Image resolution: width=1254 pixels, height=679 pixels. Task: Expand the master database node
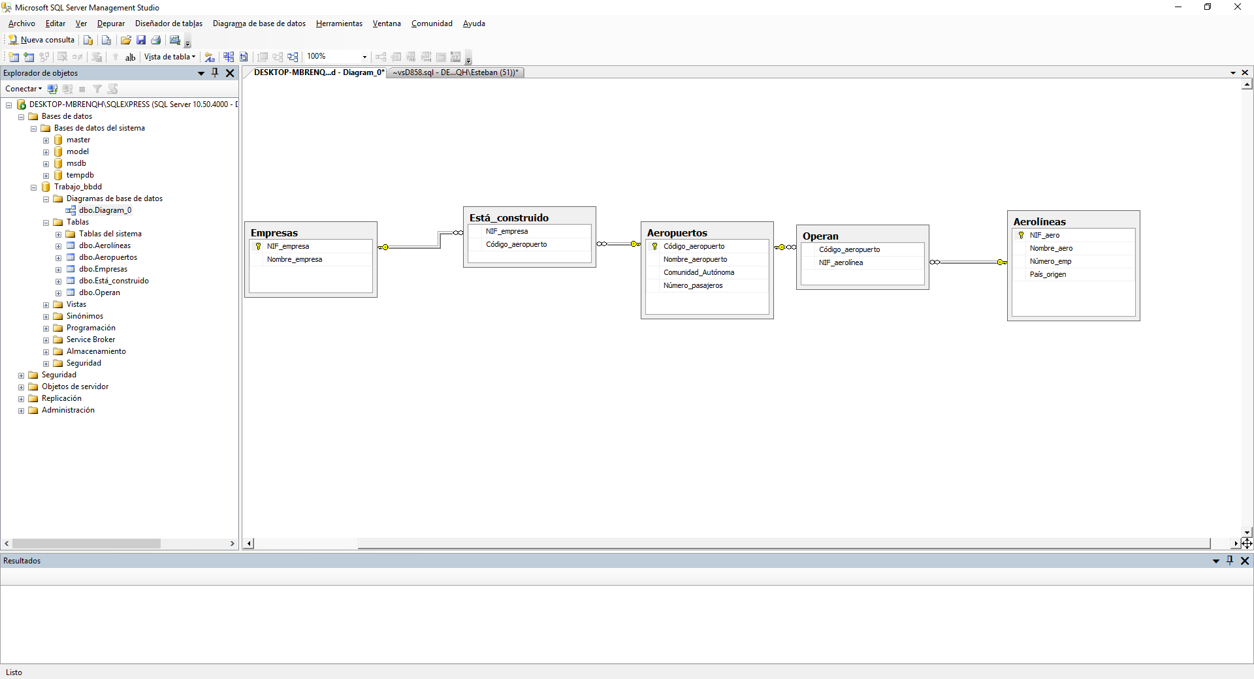[46, 140]
